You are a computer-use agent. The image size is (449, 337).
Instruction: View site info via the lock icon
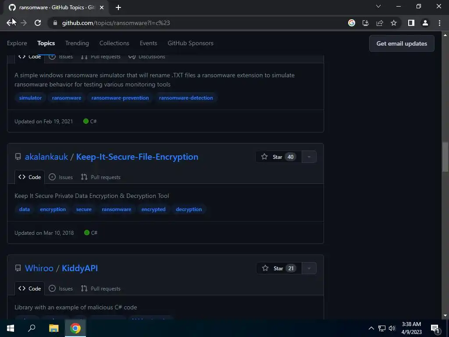click(x=55, y=23)
